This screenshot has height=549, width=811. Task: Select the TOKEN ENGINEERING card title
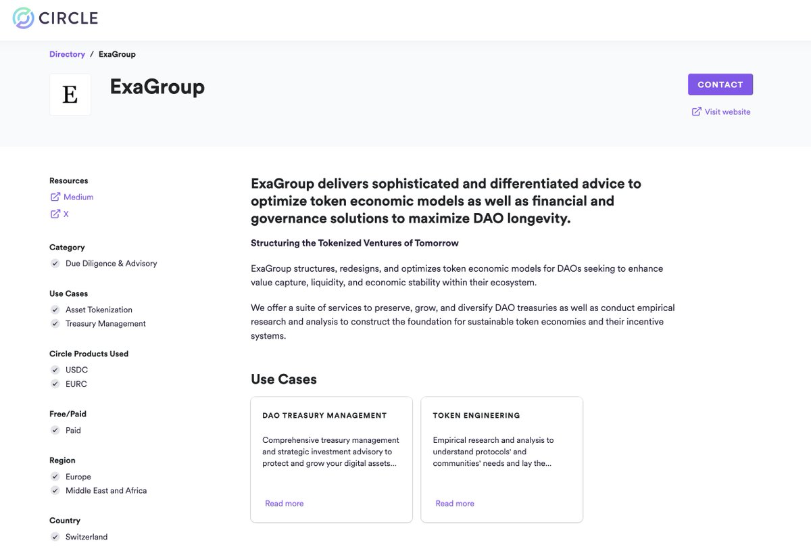pos(476,416)
